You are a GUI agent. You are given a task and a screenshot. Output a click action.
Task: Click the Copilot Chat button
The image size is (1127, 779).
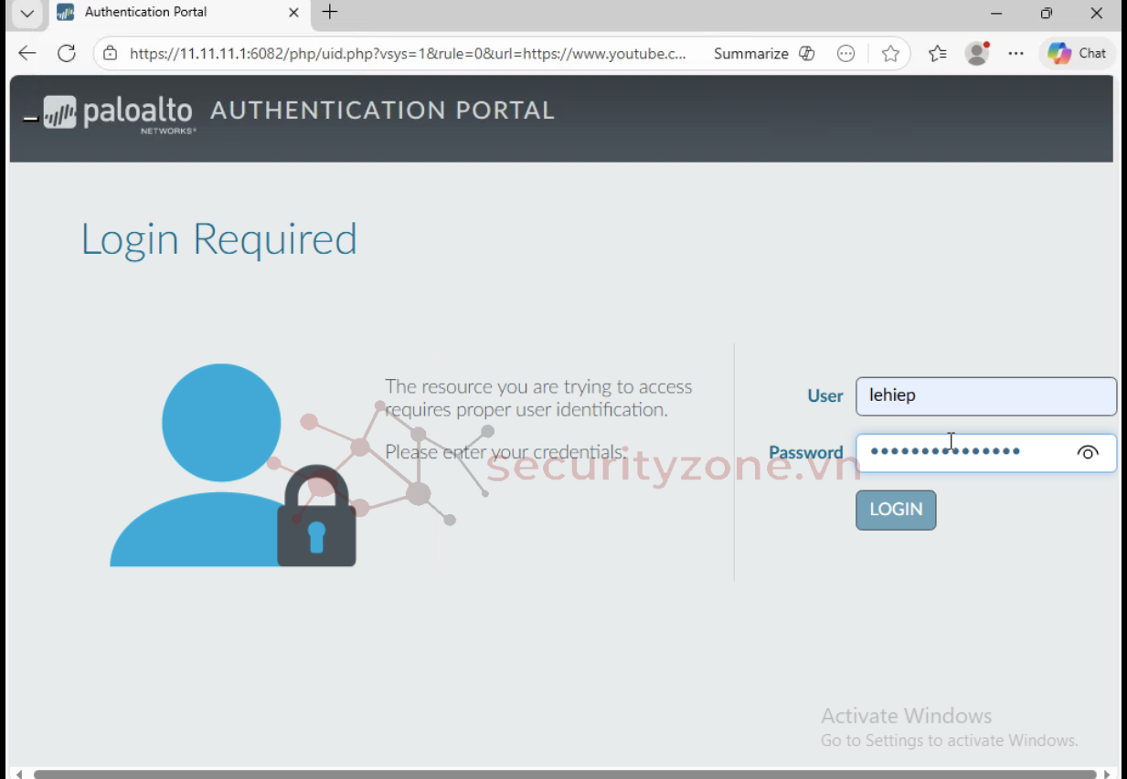coord(1077,54)
